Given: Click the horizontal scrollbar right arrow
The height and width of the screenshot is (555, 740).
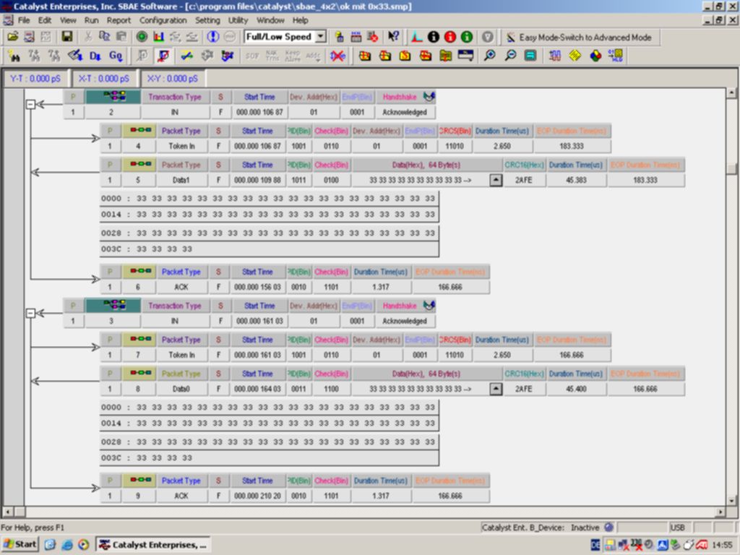Looking at the screenshot, I should (720, 512).
